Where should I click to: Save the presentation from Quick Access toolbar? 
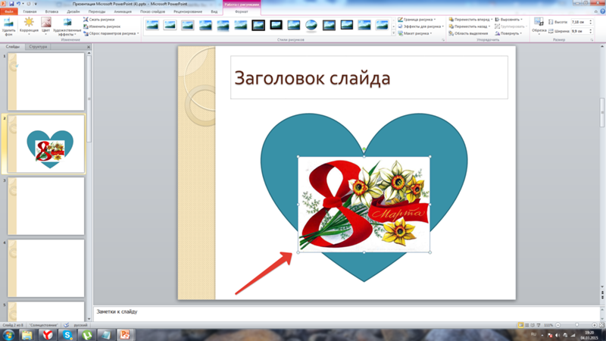(11, 4)
